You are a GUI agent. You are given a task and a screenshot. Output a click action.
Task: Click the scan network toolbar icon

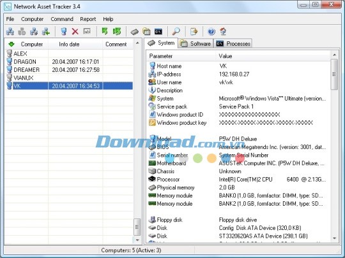10,32
